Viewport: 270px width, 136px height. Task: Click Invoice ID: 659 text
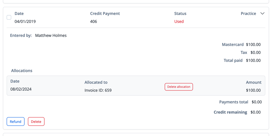(98, 90)
